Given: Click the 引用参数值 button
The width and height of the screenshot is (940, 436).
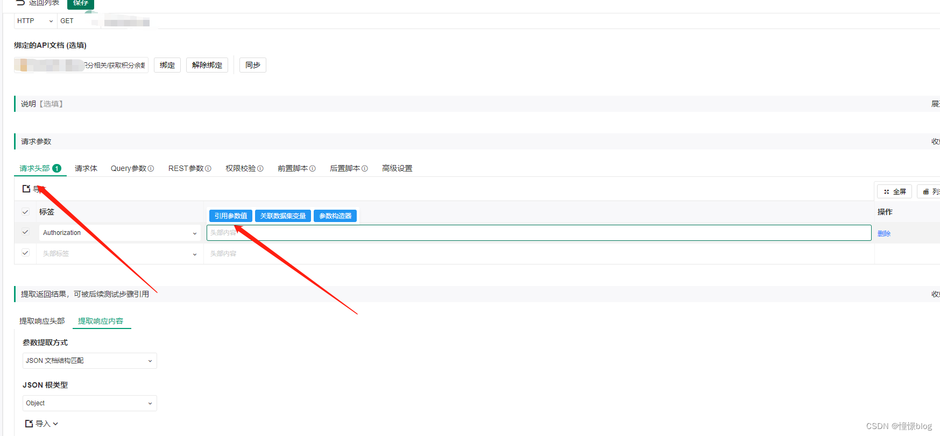Looking at the screenshot, I should [x=231, y=216].
